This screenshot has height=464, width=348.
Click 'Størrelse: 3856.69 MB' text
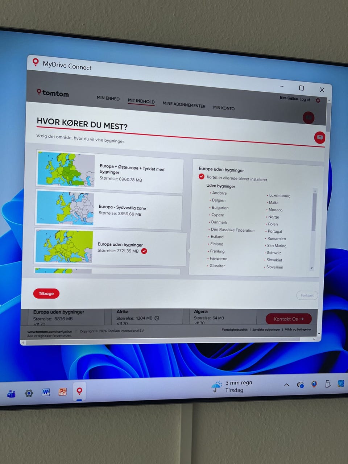(120, 214)
